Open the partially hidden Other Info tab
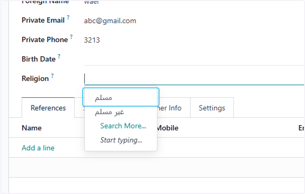 click(174, 108)
